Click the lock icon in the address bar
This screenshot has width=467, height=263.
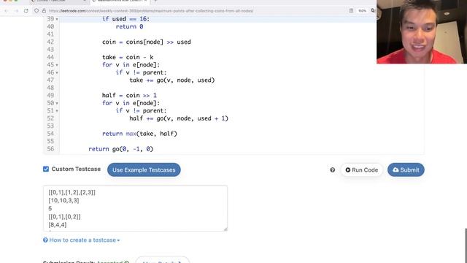tap(44, 11)
